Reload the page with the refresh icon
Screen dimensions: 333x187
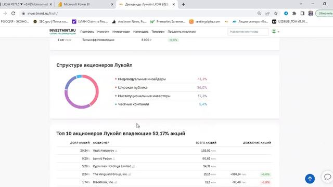(13, 14)
